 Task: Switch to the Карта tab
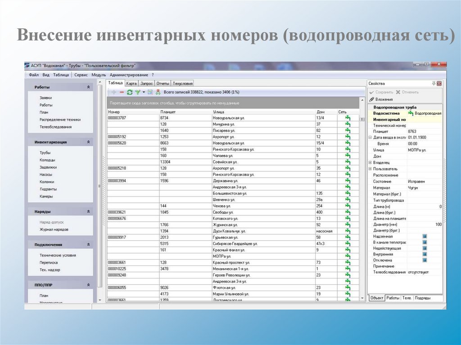click(131, 83)
